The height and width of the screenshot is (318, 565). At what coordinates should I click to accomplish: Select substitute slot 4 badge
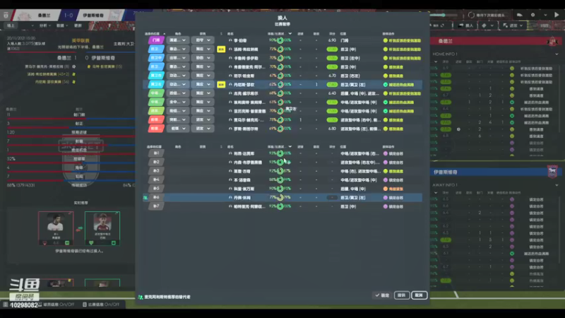coord(156,179)
